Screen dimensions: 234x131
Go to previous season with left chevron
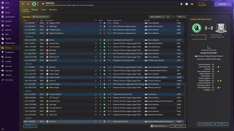pyautogui.click(x=168, y=17)
